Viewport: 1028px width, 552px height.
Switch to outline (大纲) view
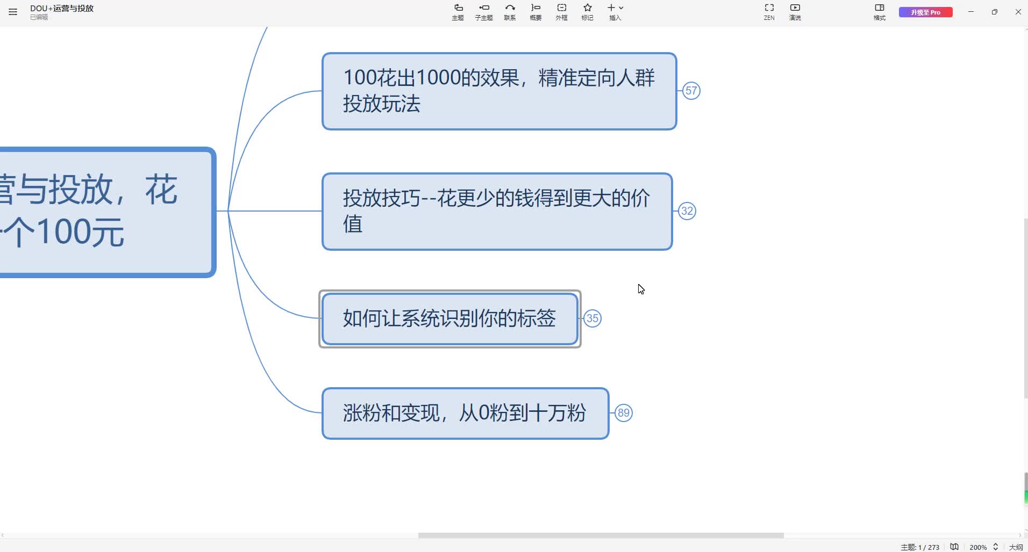coord(1016,547)
